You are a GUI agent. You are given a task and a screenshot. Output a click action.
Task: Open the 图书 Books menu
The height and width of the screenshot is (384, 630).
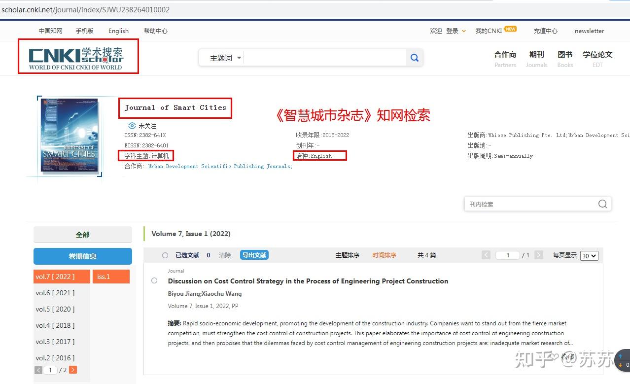565,59
